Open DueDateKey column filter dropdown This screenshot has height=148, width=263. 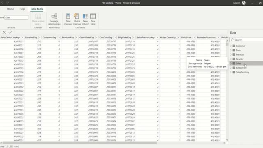click(115, 37)
